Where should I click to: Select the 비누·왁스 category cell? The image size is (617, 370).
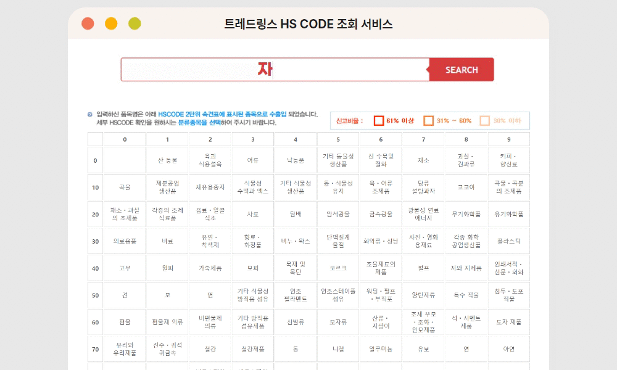point(296,241)
